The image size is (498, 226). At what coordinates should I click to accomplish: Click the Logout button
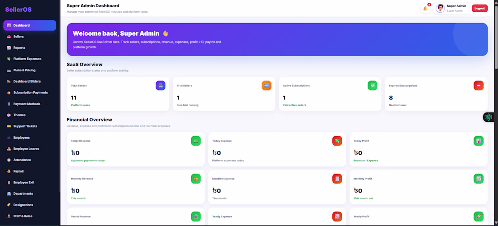tap(479, 8)
